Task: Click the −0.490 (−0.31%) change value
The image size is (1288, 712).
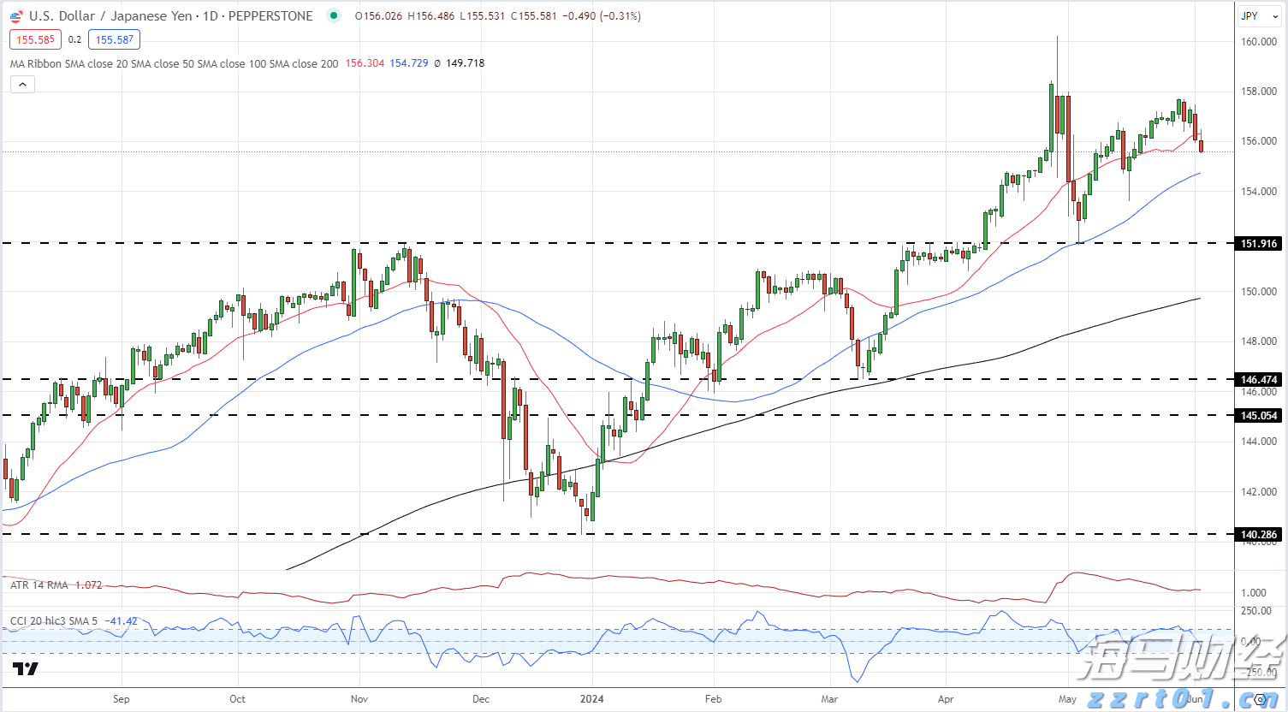Action: coord(602,16)
